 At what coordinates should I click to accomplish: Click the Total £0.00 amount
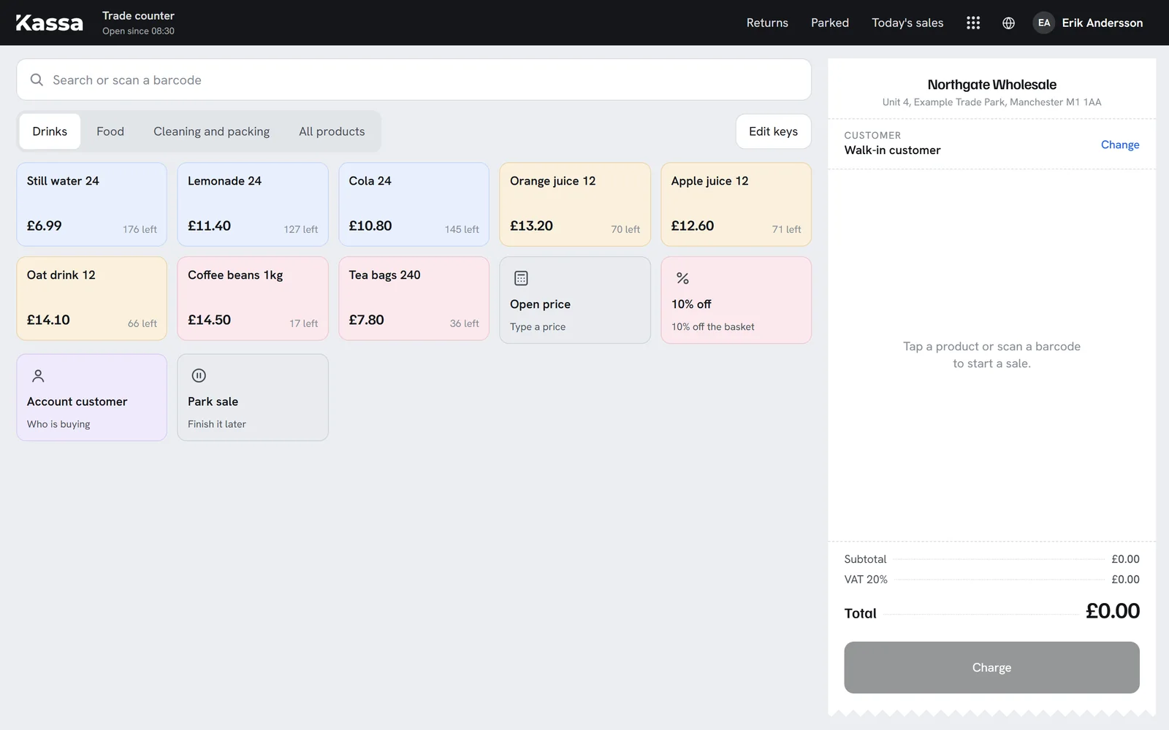point(1112,611)
